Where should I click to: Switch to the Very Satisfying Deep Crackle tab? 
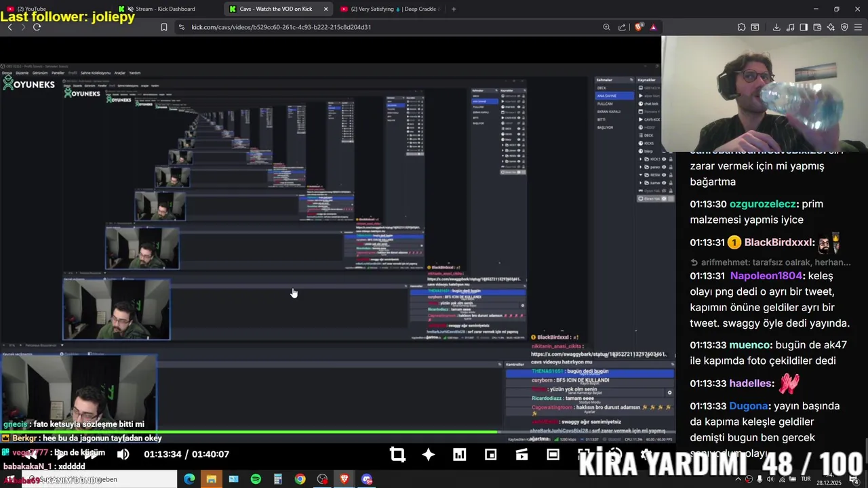[x=390, y=9]
